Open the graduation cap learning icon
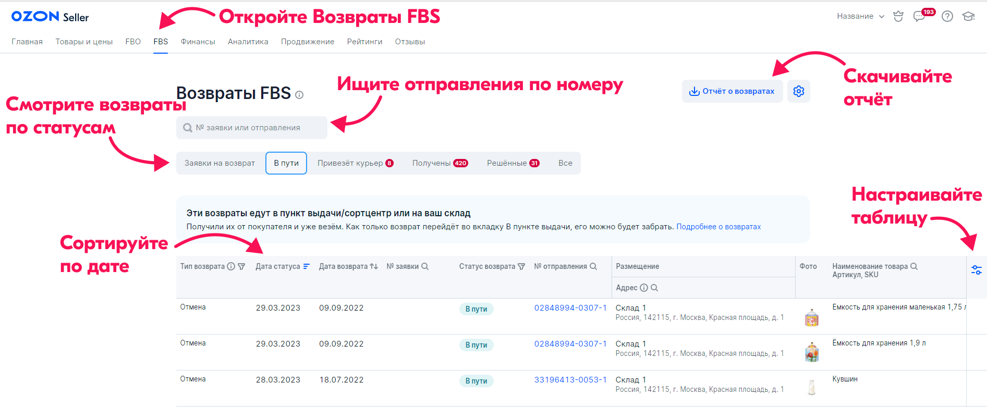The height and width of the screenshot is (407, 987). tap(968, 16)
